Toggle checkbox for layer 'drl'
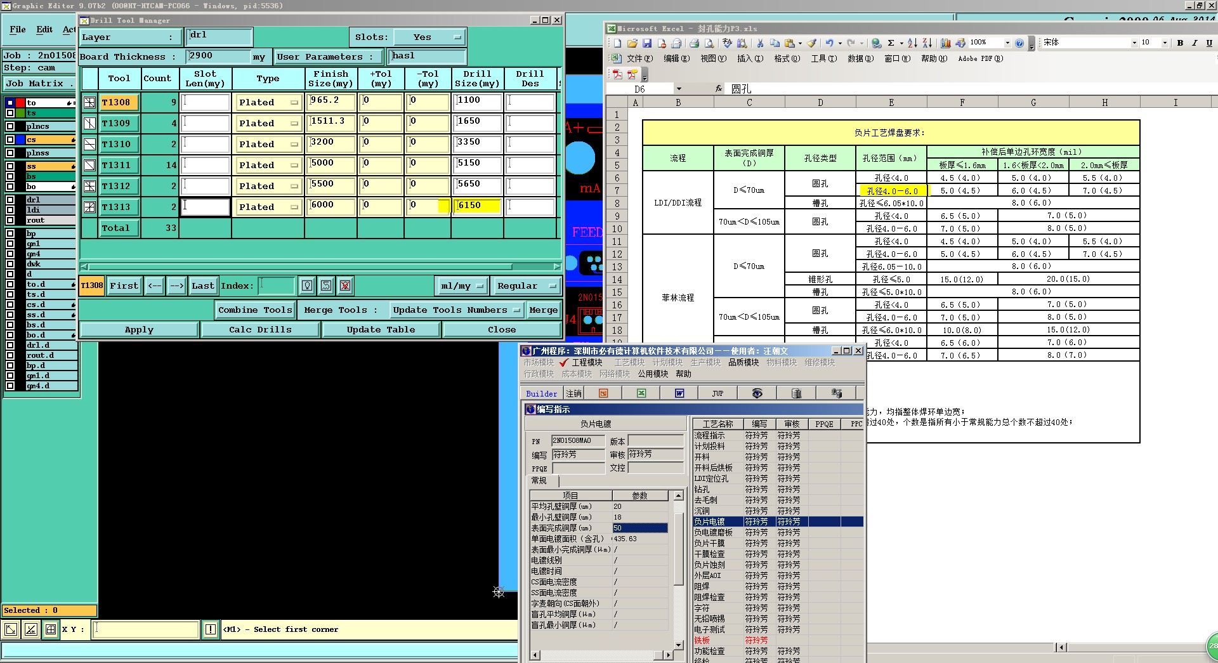Screen dimensions: 1218x663 point(10,200)
